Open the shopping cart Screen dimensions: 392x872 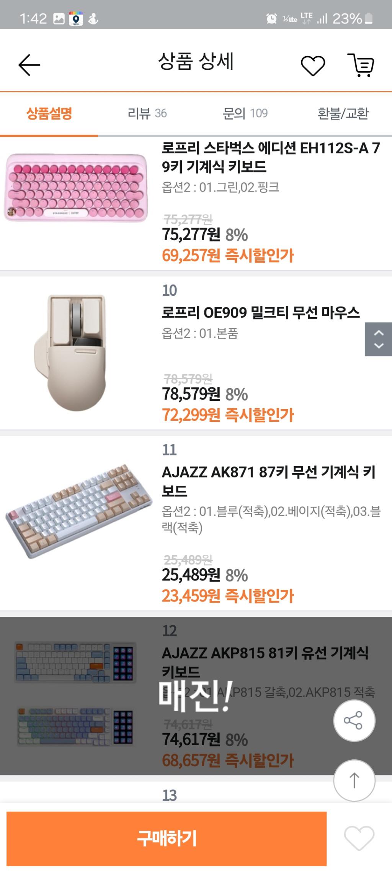tap(361, 65)
